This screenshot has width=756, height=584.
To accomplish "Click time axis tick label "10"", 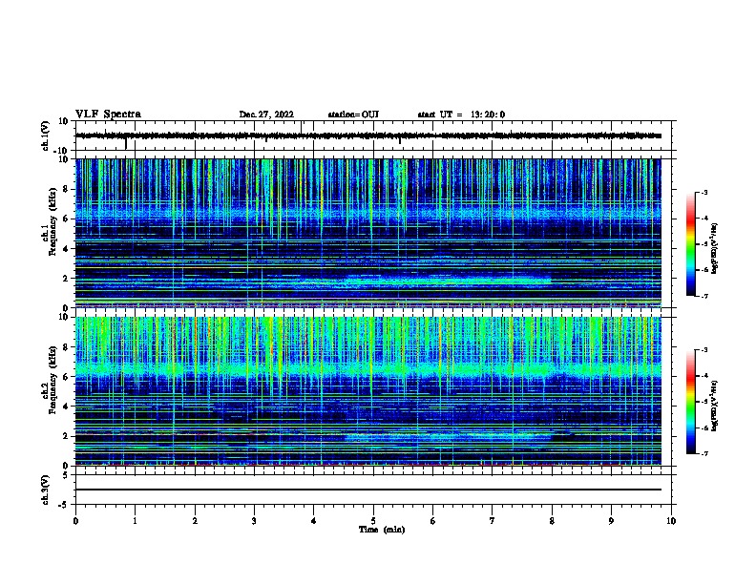I will (671, 521).
